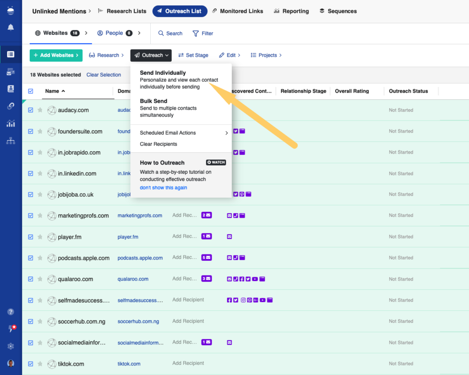Click the link chain icon in the sidebar
Screen dimensions: 469x375
click(11, 106)
